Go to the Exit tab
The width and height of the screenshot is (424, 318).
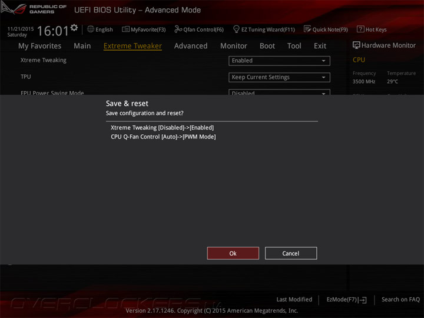click(x=320, y=46)
